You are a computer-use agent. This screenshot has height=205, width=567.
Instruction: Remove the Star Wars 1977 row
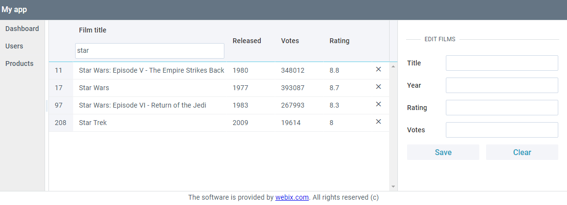(378, 87)
